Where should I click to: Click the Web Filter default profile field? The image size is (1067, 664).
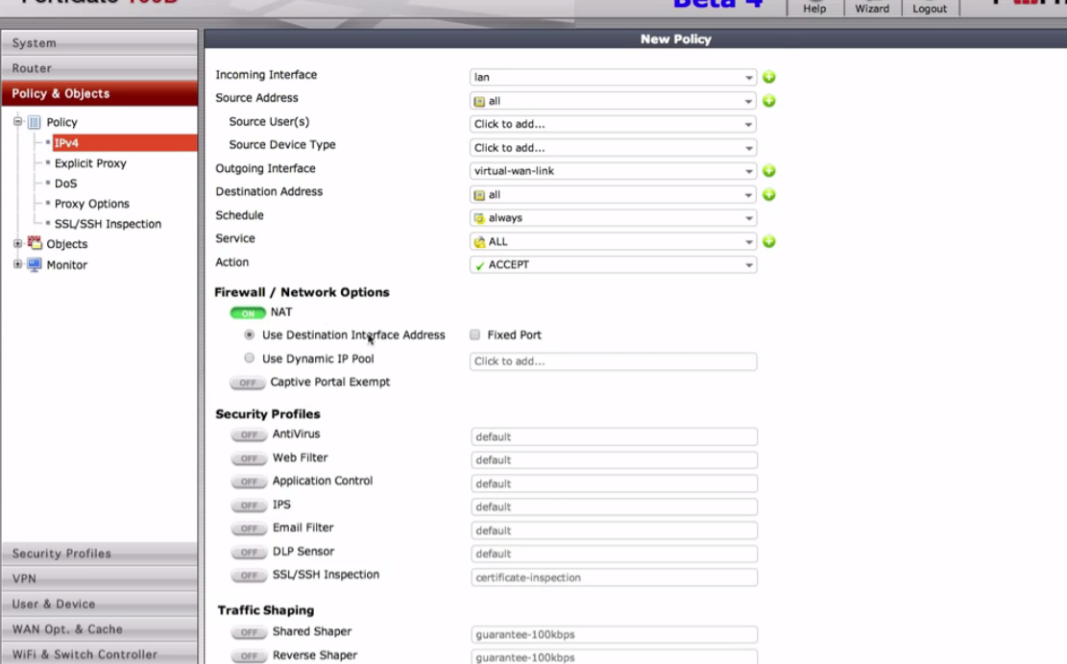(x=614, y=460)
